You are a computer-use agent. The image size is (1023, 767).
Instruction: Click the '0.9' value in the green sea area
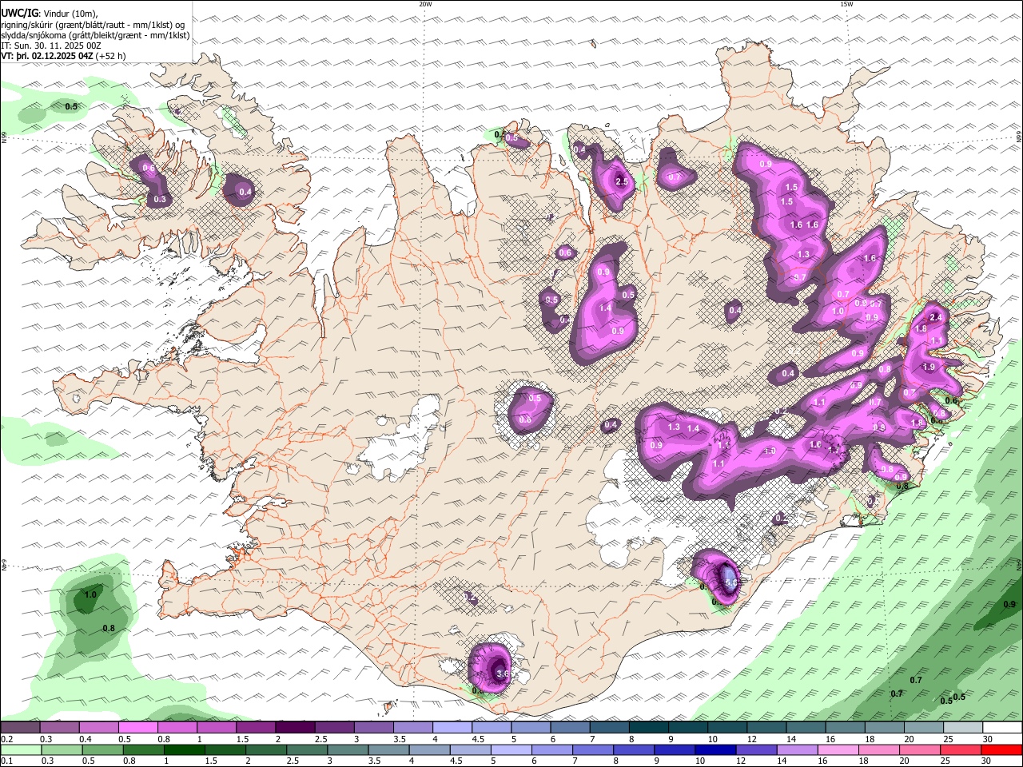pyautogui.click(x=1009, y=604)
